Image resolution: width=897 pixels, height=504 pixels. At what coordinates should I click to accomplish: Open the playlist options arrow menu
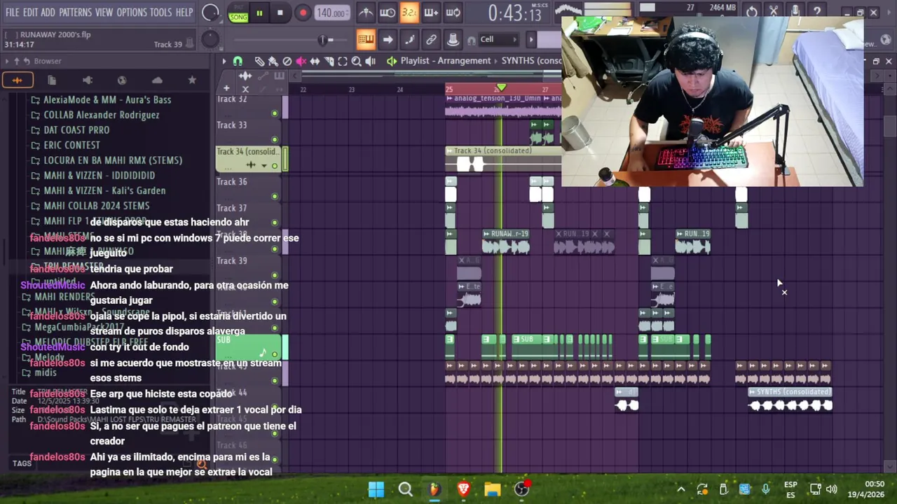[x=224, y=61]
